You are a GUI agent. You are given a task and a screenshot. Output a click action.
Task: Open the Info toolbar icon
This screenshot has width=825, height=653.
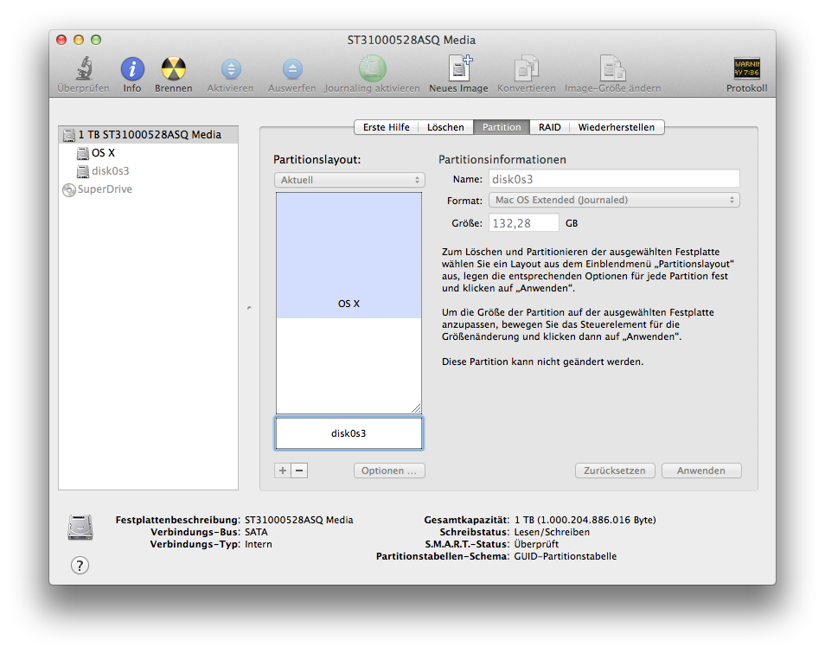point(132,69)
